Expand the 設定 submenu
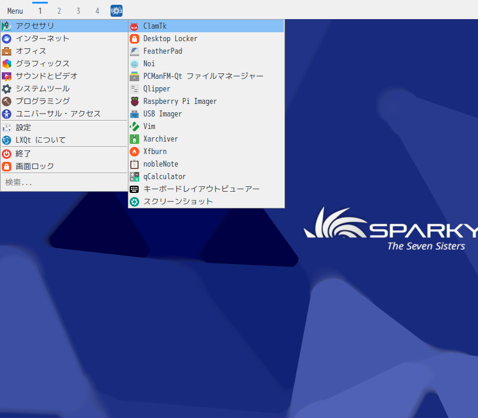Screen dimensions: 478x418 (x=64, y=128)
